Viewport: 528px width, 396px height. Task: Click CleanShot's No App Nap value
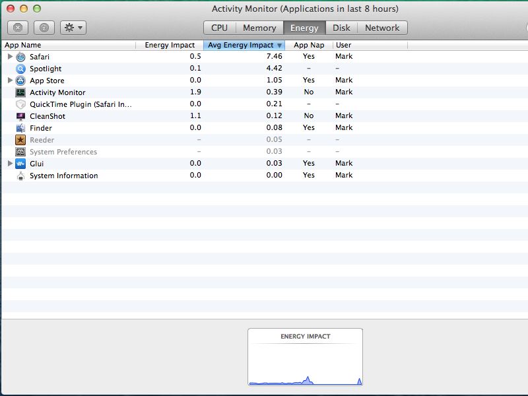309,116
